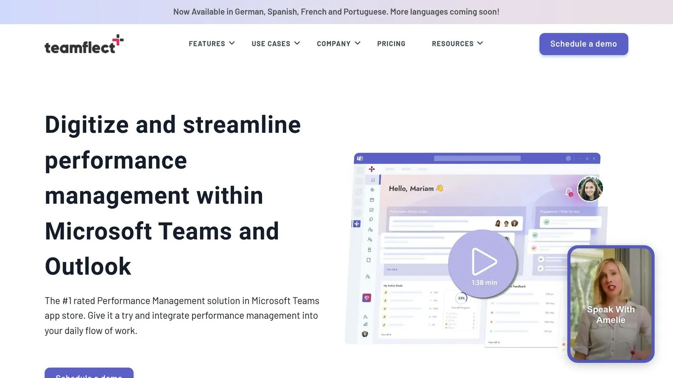This screenshot has width=673, height=378.
Task: Click the Schedule a demo header button
Action: point(584,44)
